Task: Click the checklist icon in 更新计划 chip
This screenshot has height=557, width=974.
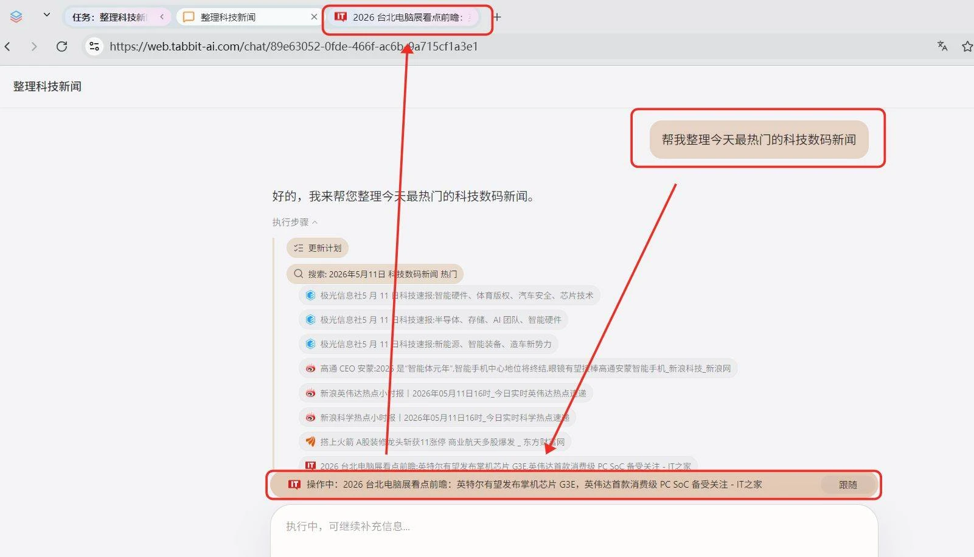Action: click(298, 248)
